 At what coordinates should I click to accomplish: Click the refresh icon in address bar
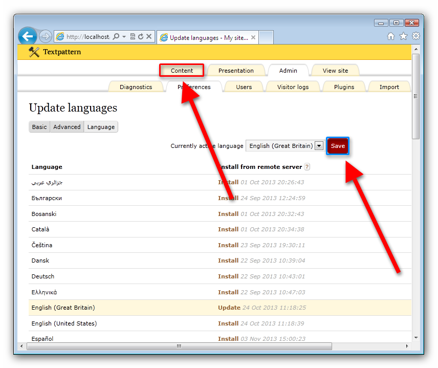140,37
